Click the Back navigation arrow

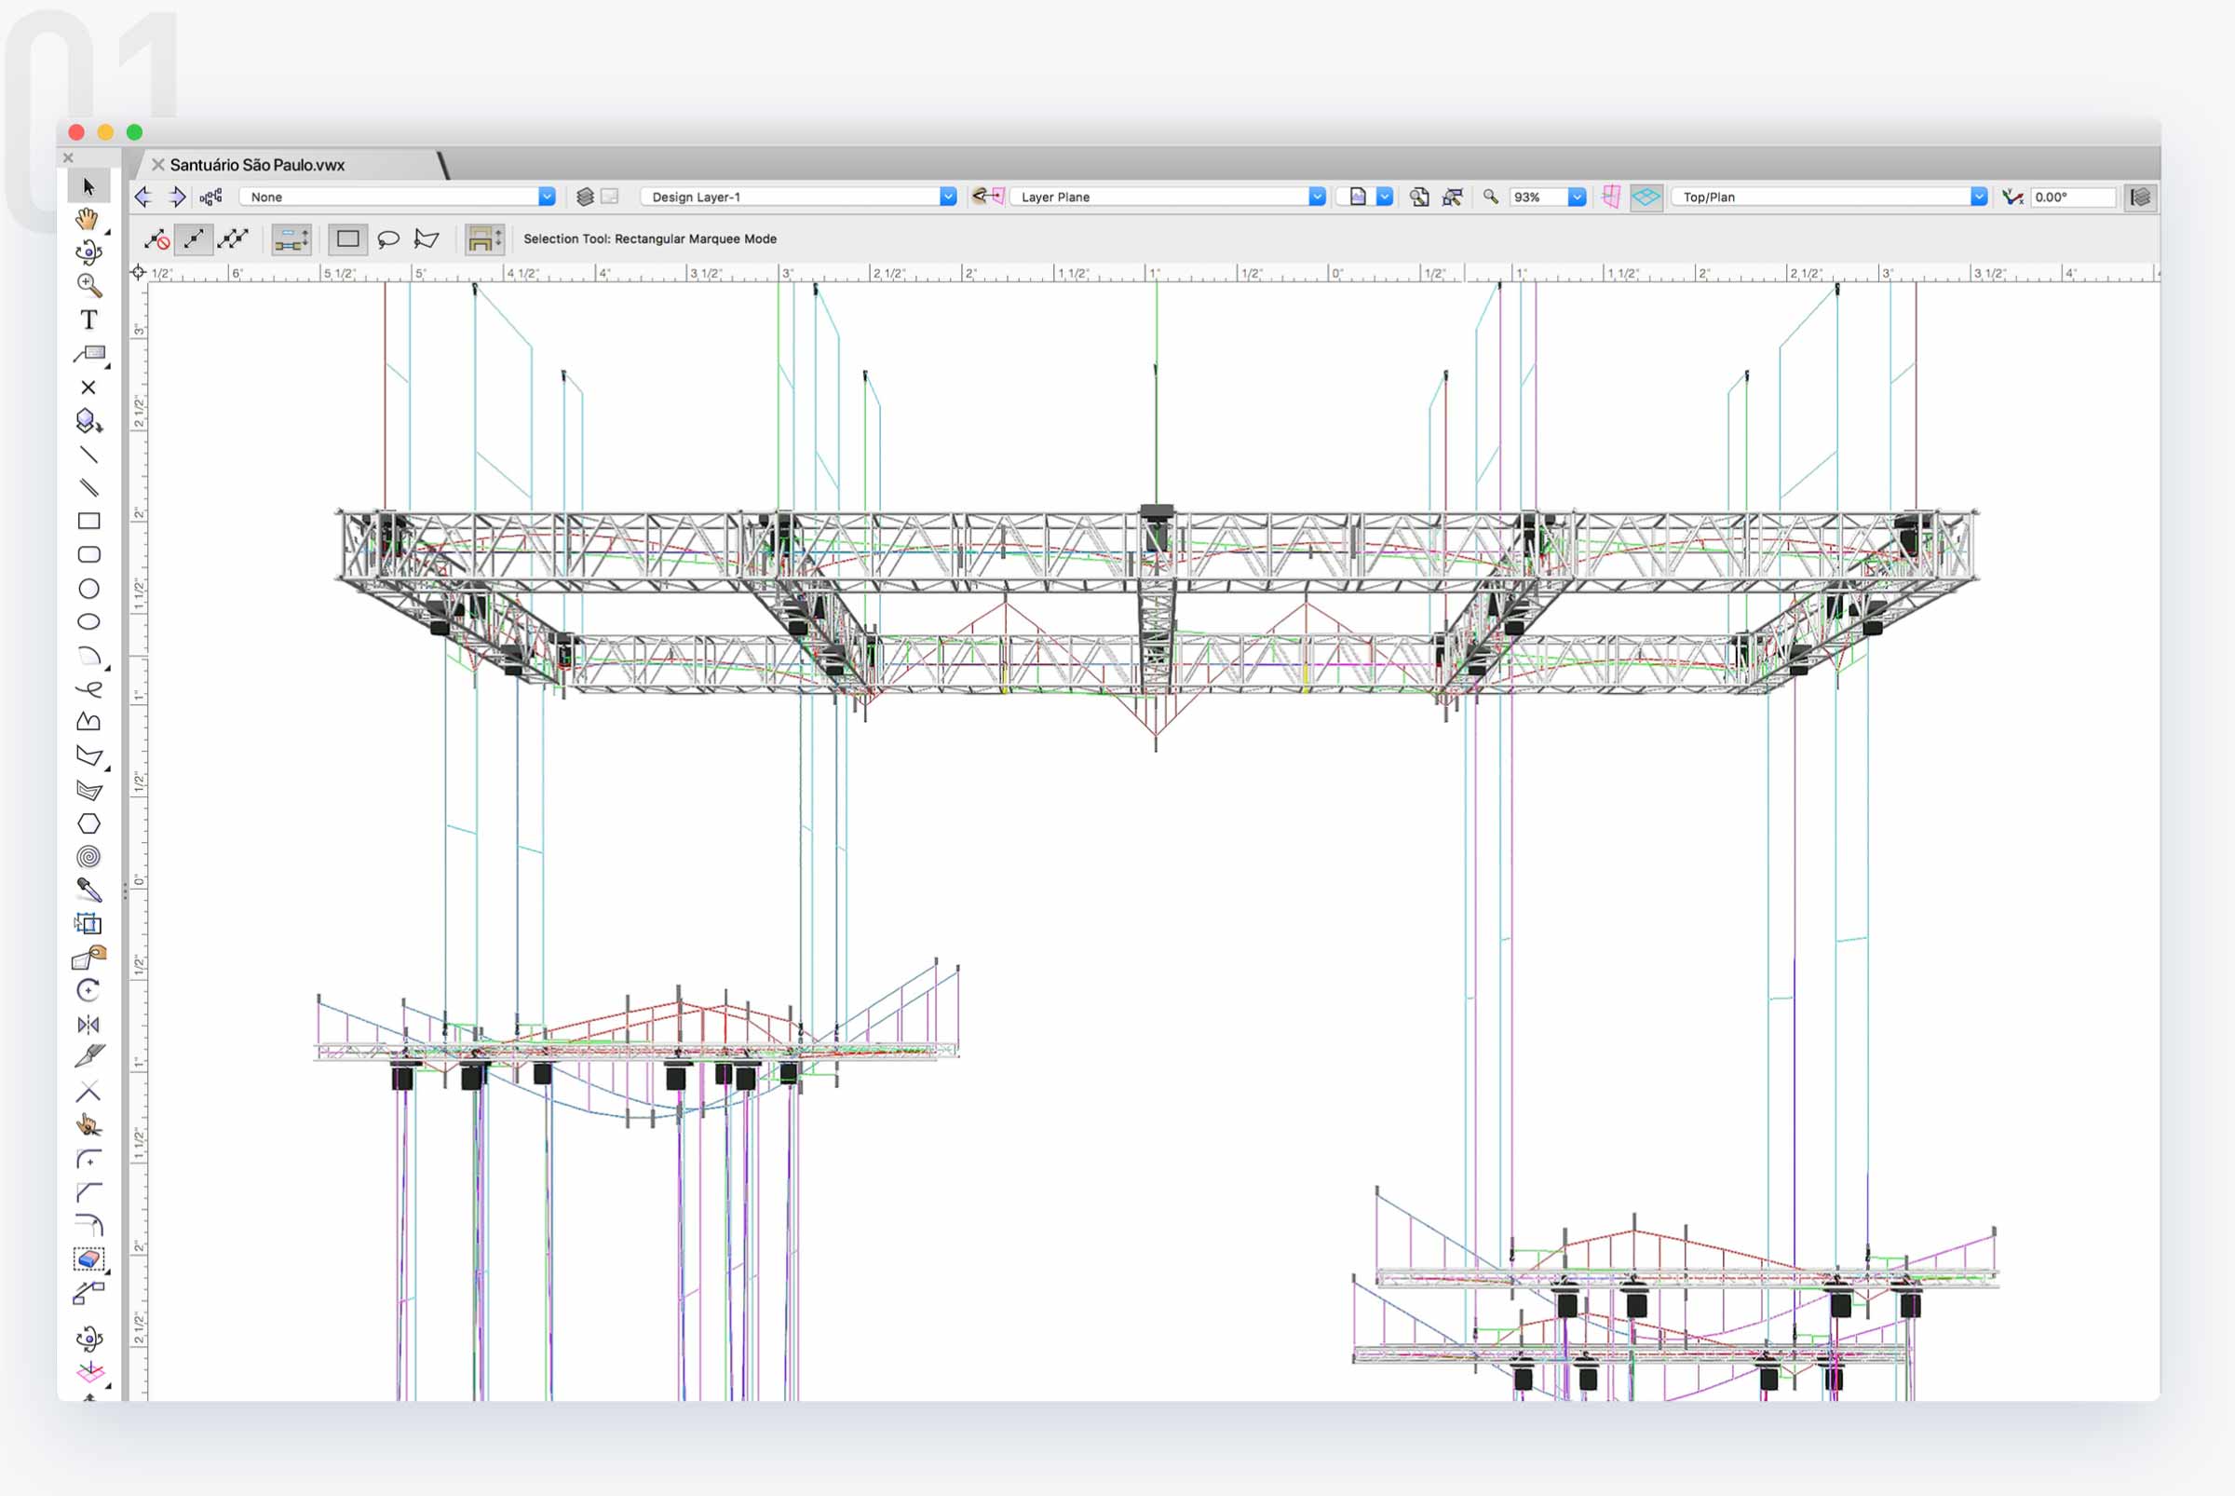[145, 197]
